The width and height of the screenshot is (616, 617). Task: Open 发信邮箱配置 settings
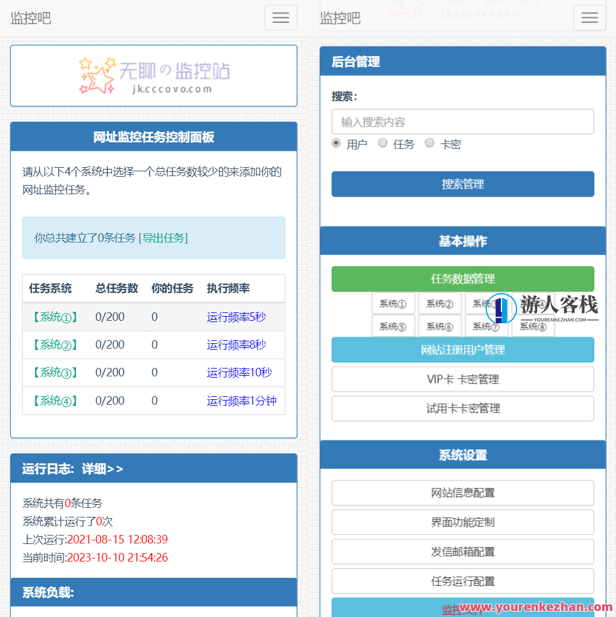[462, 551]
